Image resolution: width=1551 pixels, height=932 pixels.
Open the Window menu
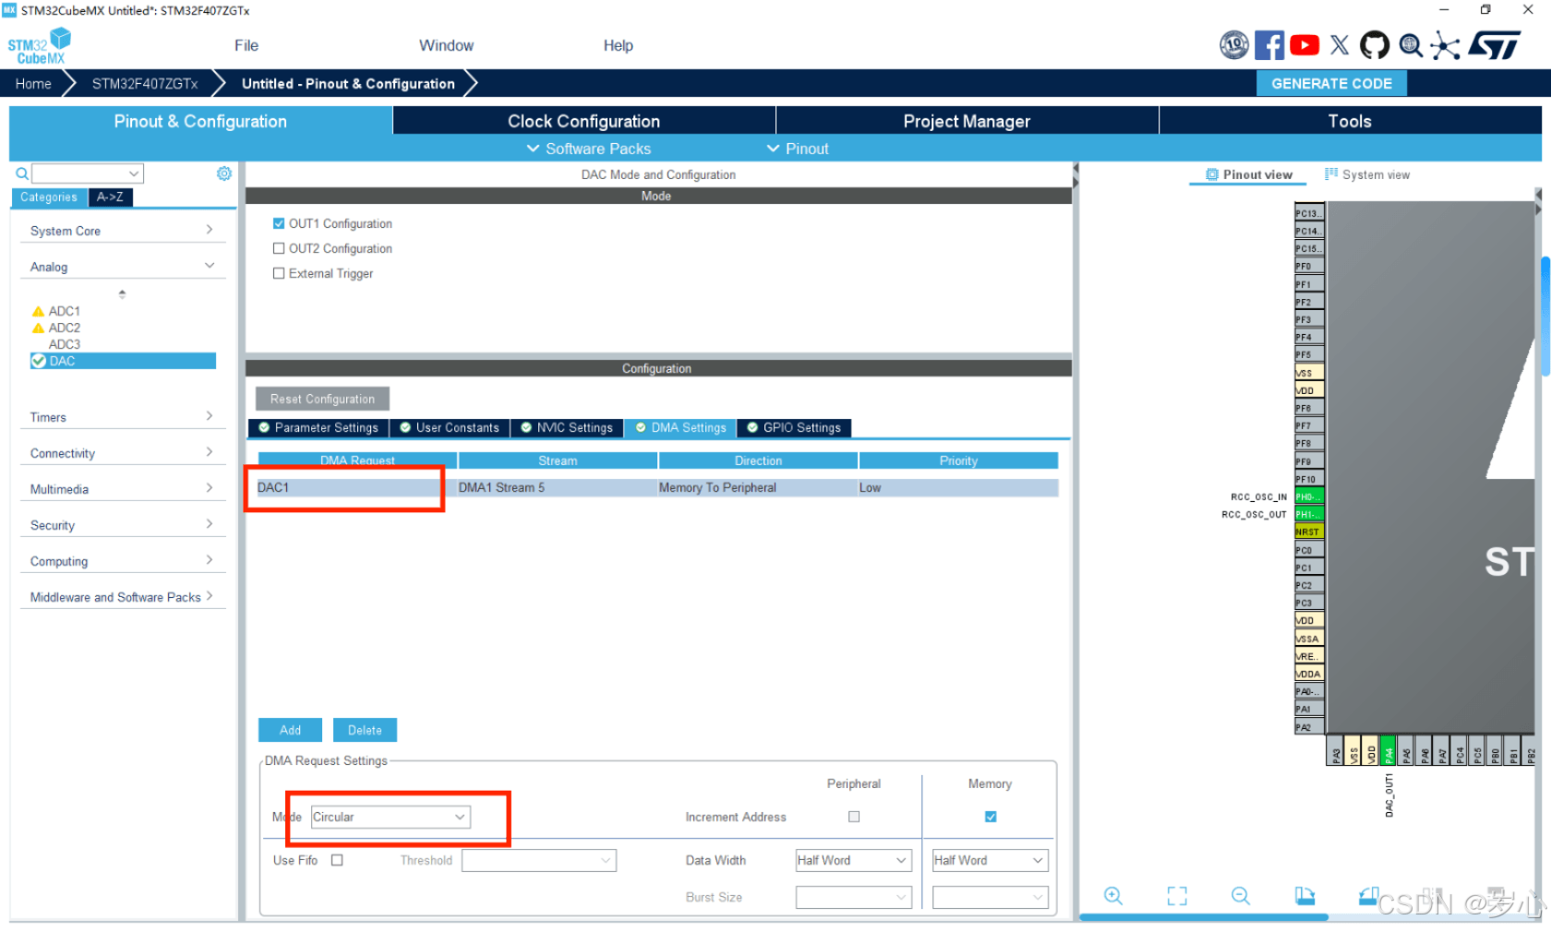point(446,45)
